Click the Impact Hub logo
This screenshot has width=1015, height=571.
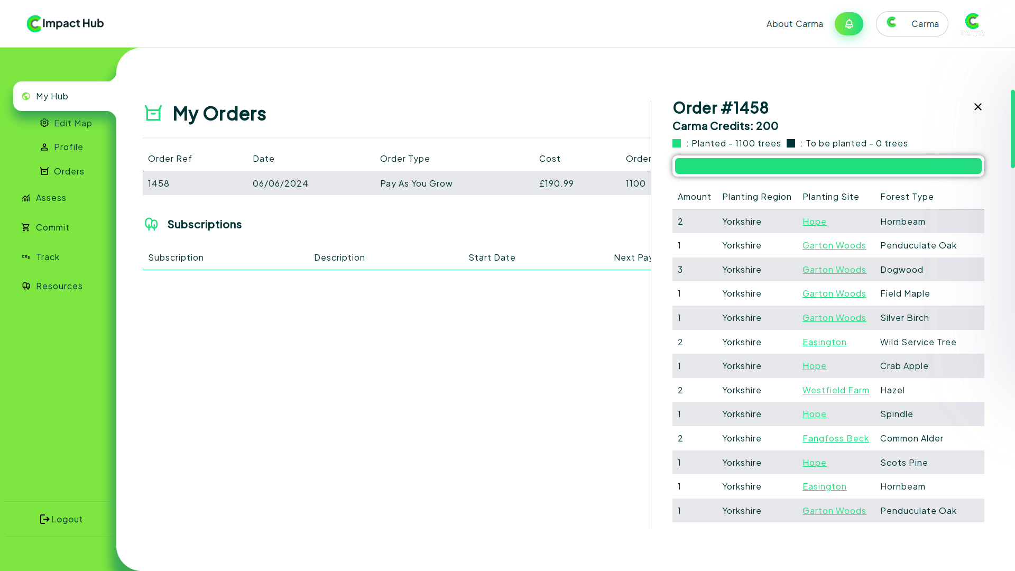click(65, 24)
